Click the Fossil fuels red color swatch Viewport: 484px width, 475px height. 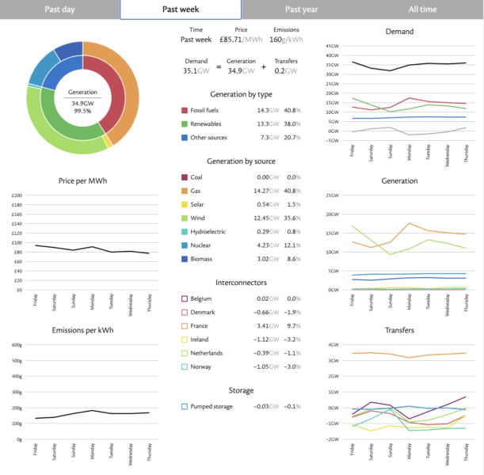(x=185, y=111)
